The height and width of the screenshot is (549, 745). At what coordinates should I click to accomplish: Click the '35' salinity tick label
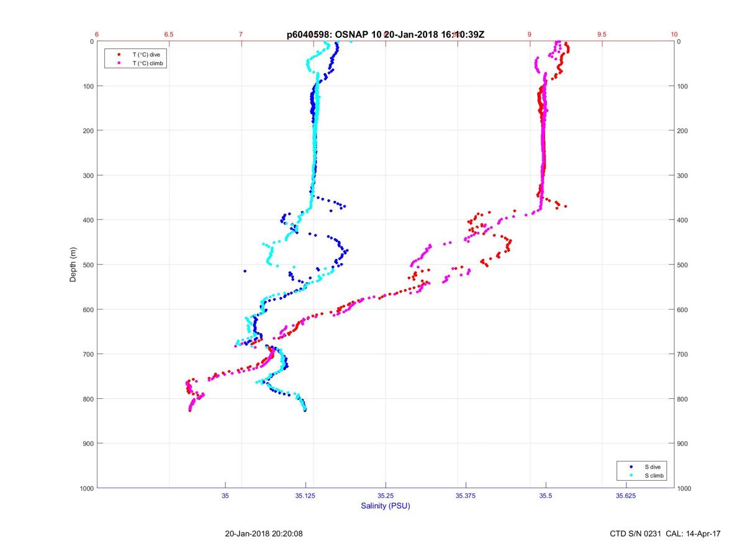pyautogui.click(x=225, y=496)
